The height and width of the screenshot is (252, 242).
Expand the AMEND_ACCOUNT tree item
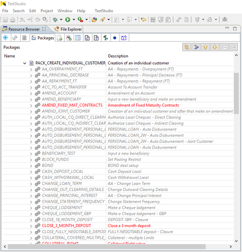(31, 93)
